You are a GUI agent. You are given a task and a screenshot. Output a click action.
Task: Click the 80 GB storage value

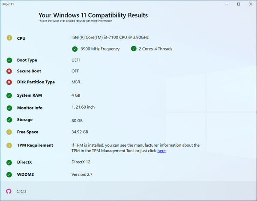tap(77, 121)
